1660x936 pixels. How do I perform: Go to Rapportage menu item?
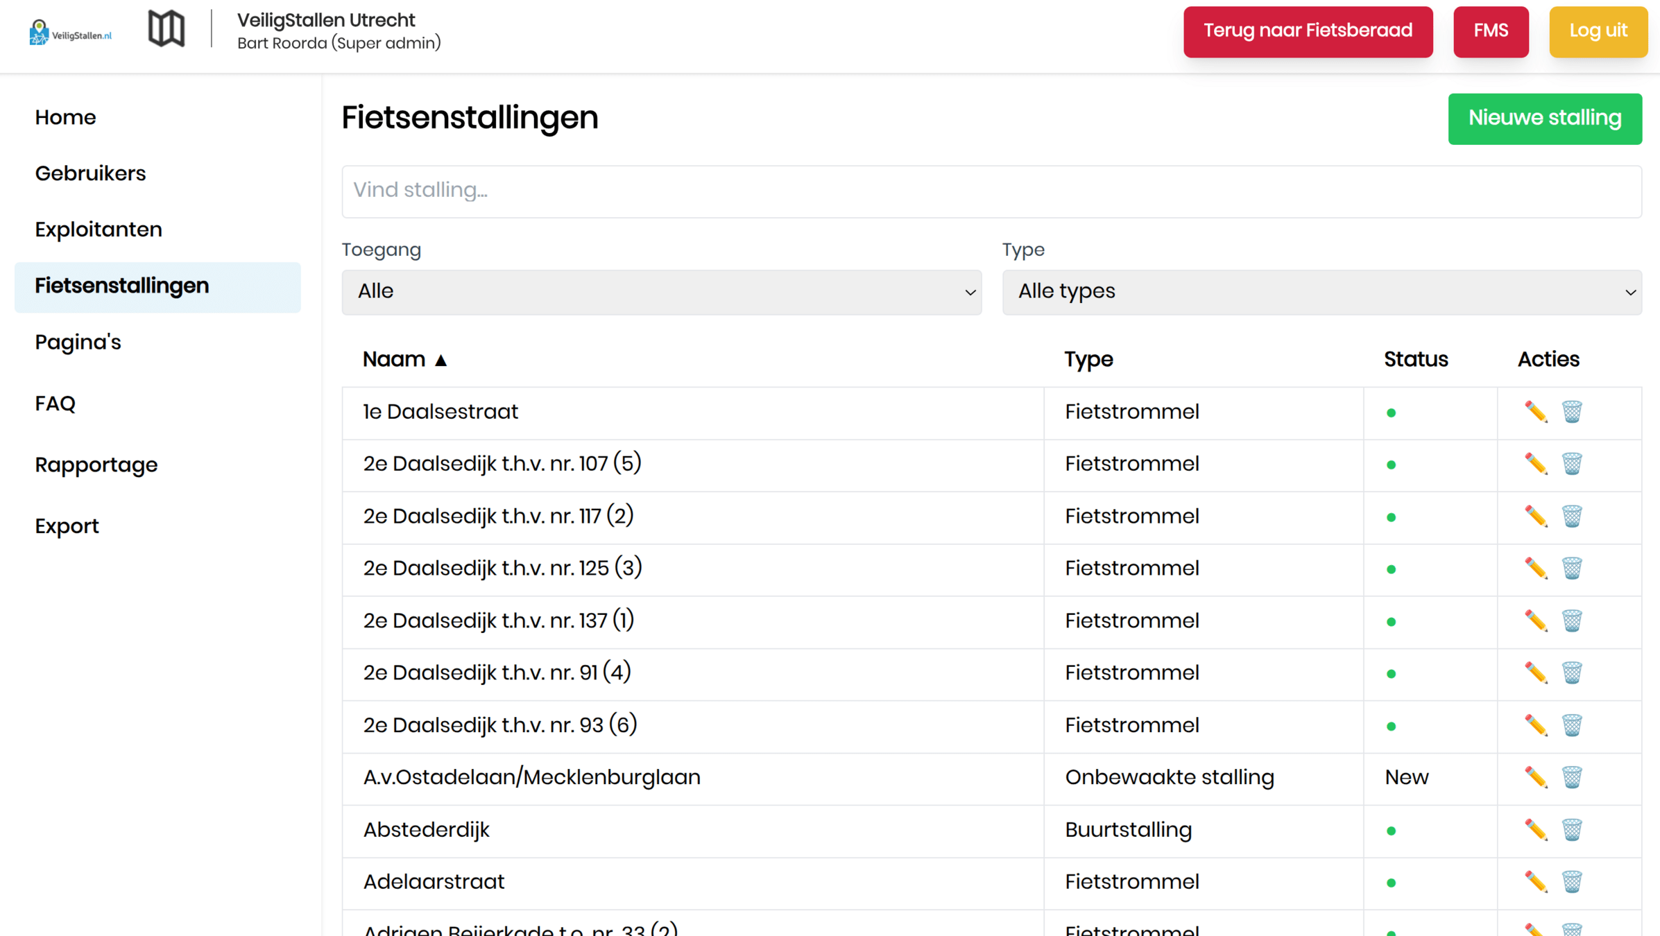[x=96, y=465]
